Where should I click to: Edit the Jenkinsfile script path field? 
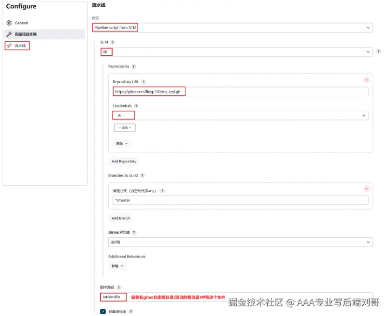click(236, 297)
